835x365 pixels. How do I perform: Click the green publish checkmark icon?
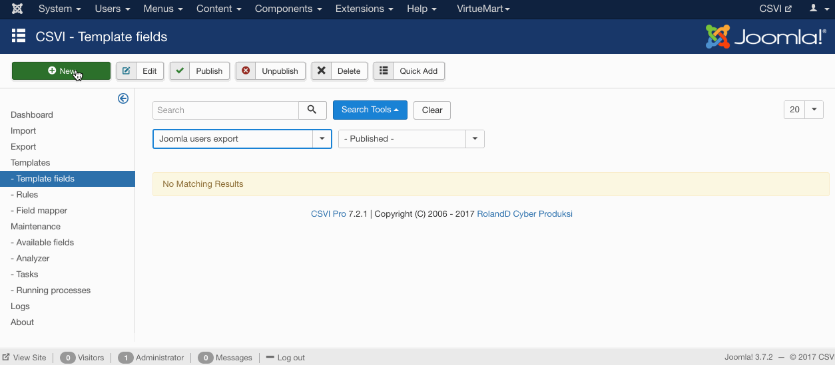coord(180,70)
